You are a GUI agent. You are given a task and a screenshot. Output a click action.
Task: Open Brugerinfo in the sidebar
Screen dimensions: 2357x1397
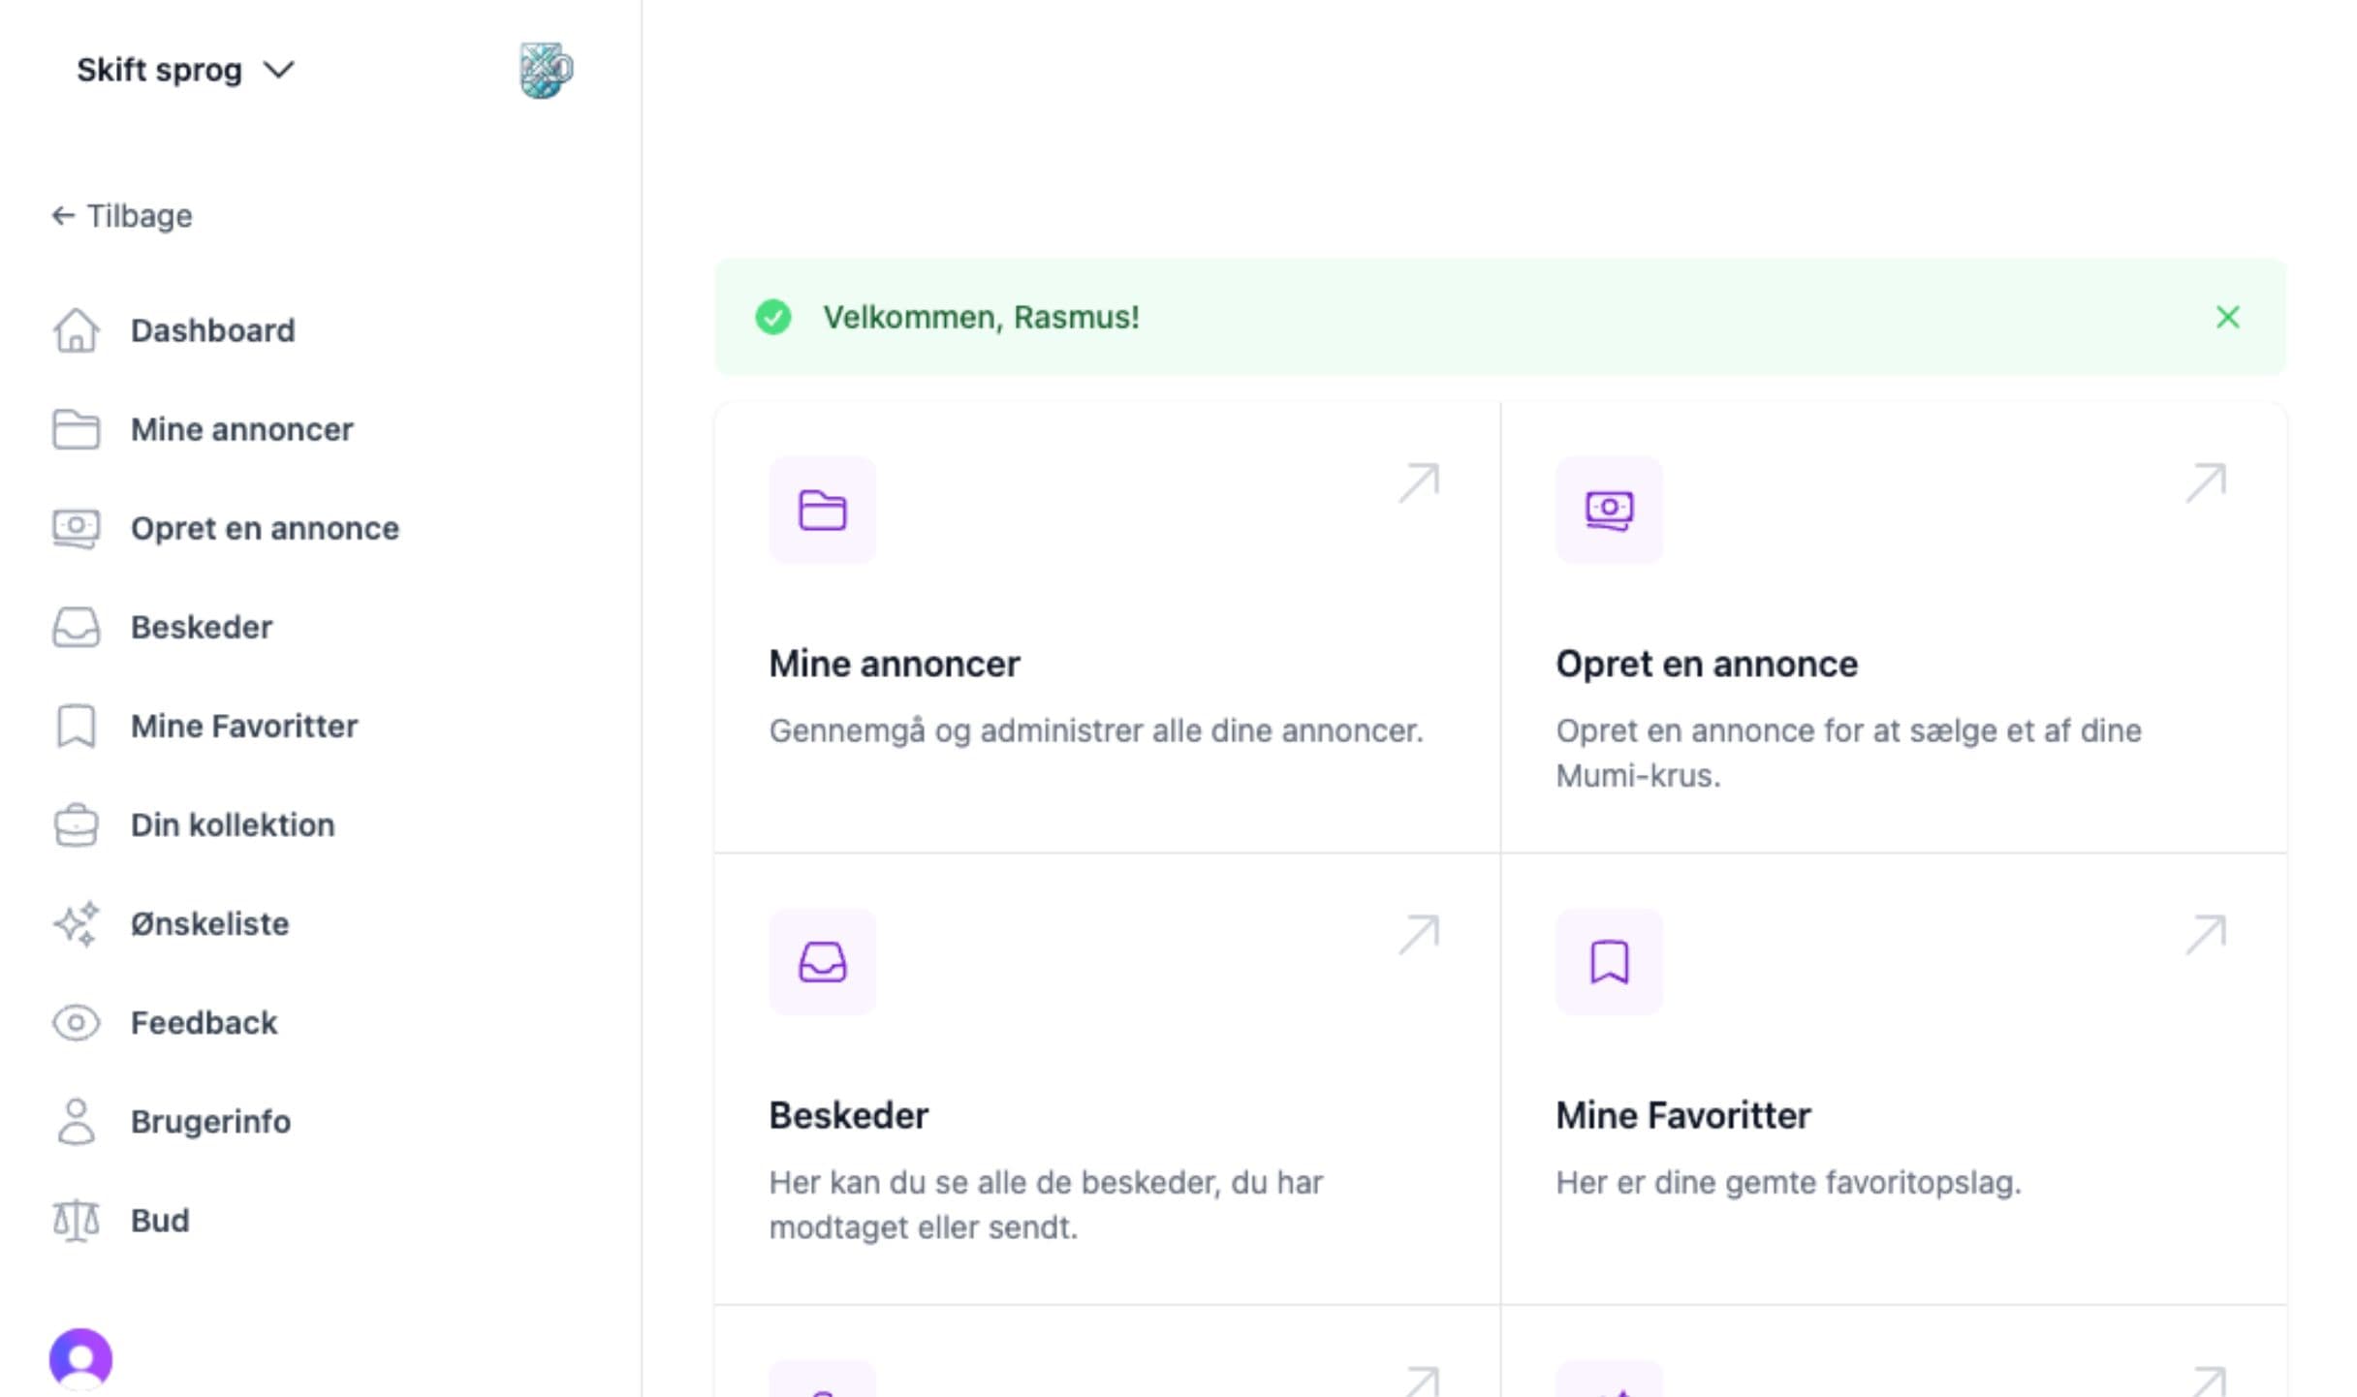[210, 1122]
